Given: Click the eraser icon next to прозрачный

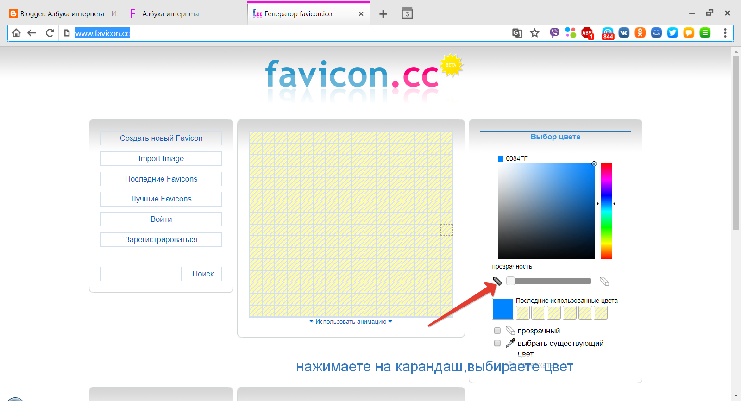Looking at the screenshot, I should [x=510, y=331].
